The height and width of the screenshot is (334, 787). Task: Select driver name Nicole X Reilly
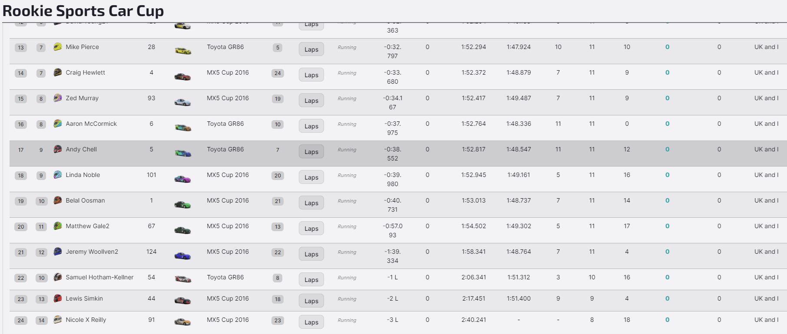pyautogui.click(x=86, y=320)
